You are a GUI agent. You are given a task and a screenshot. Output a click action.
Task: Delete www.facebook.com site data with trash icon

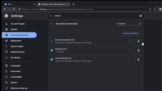(138, 60)
